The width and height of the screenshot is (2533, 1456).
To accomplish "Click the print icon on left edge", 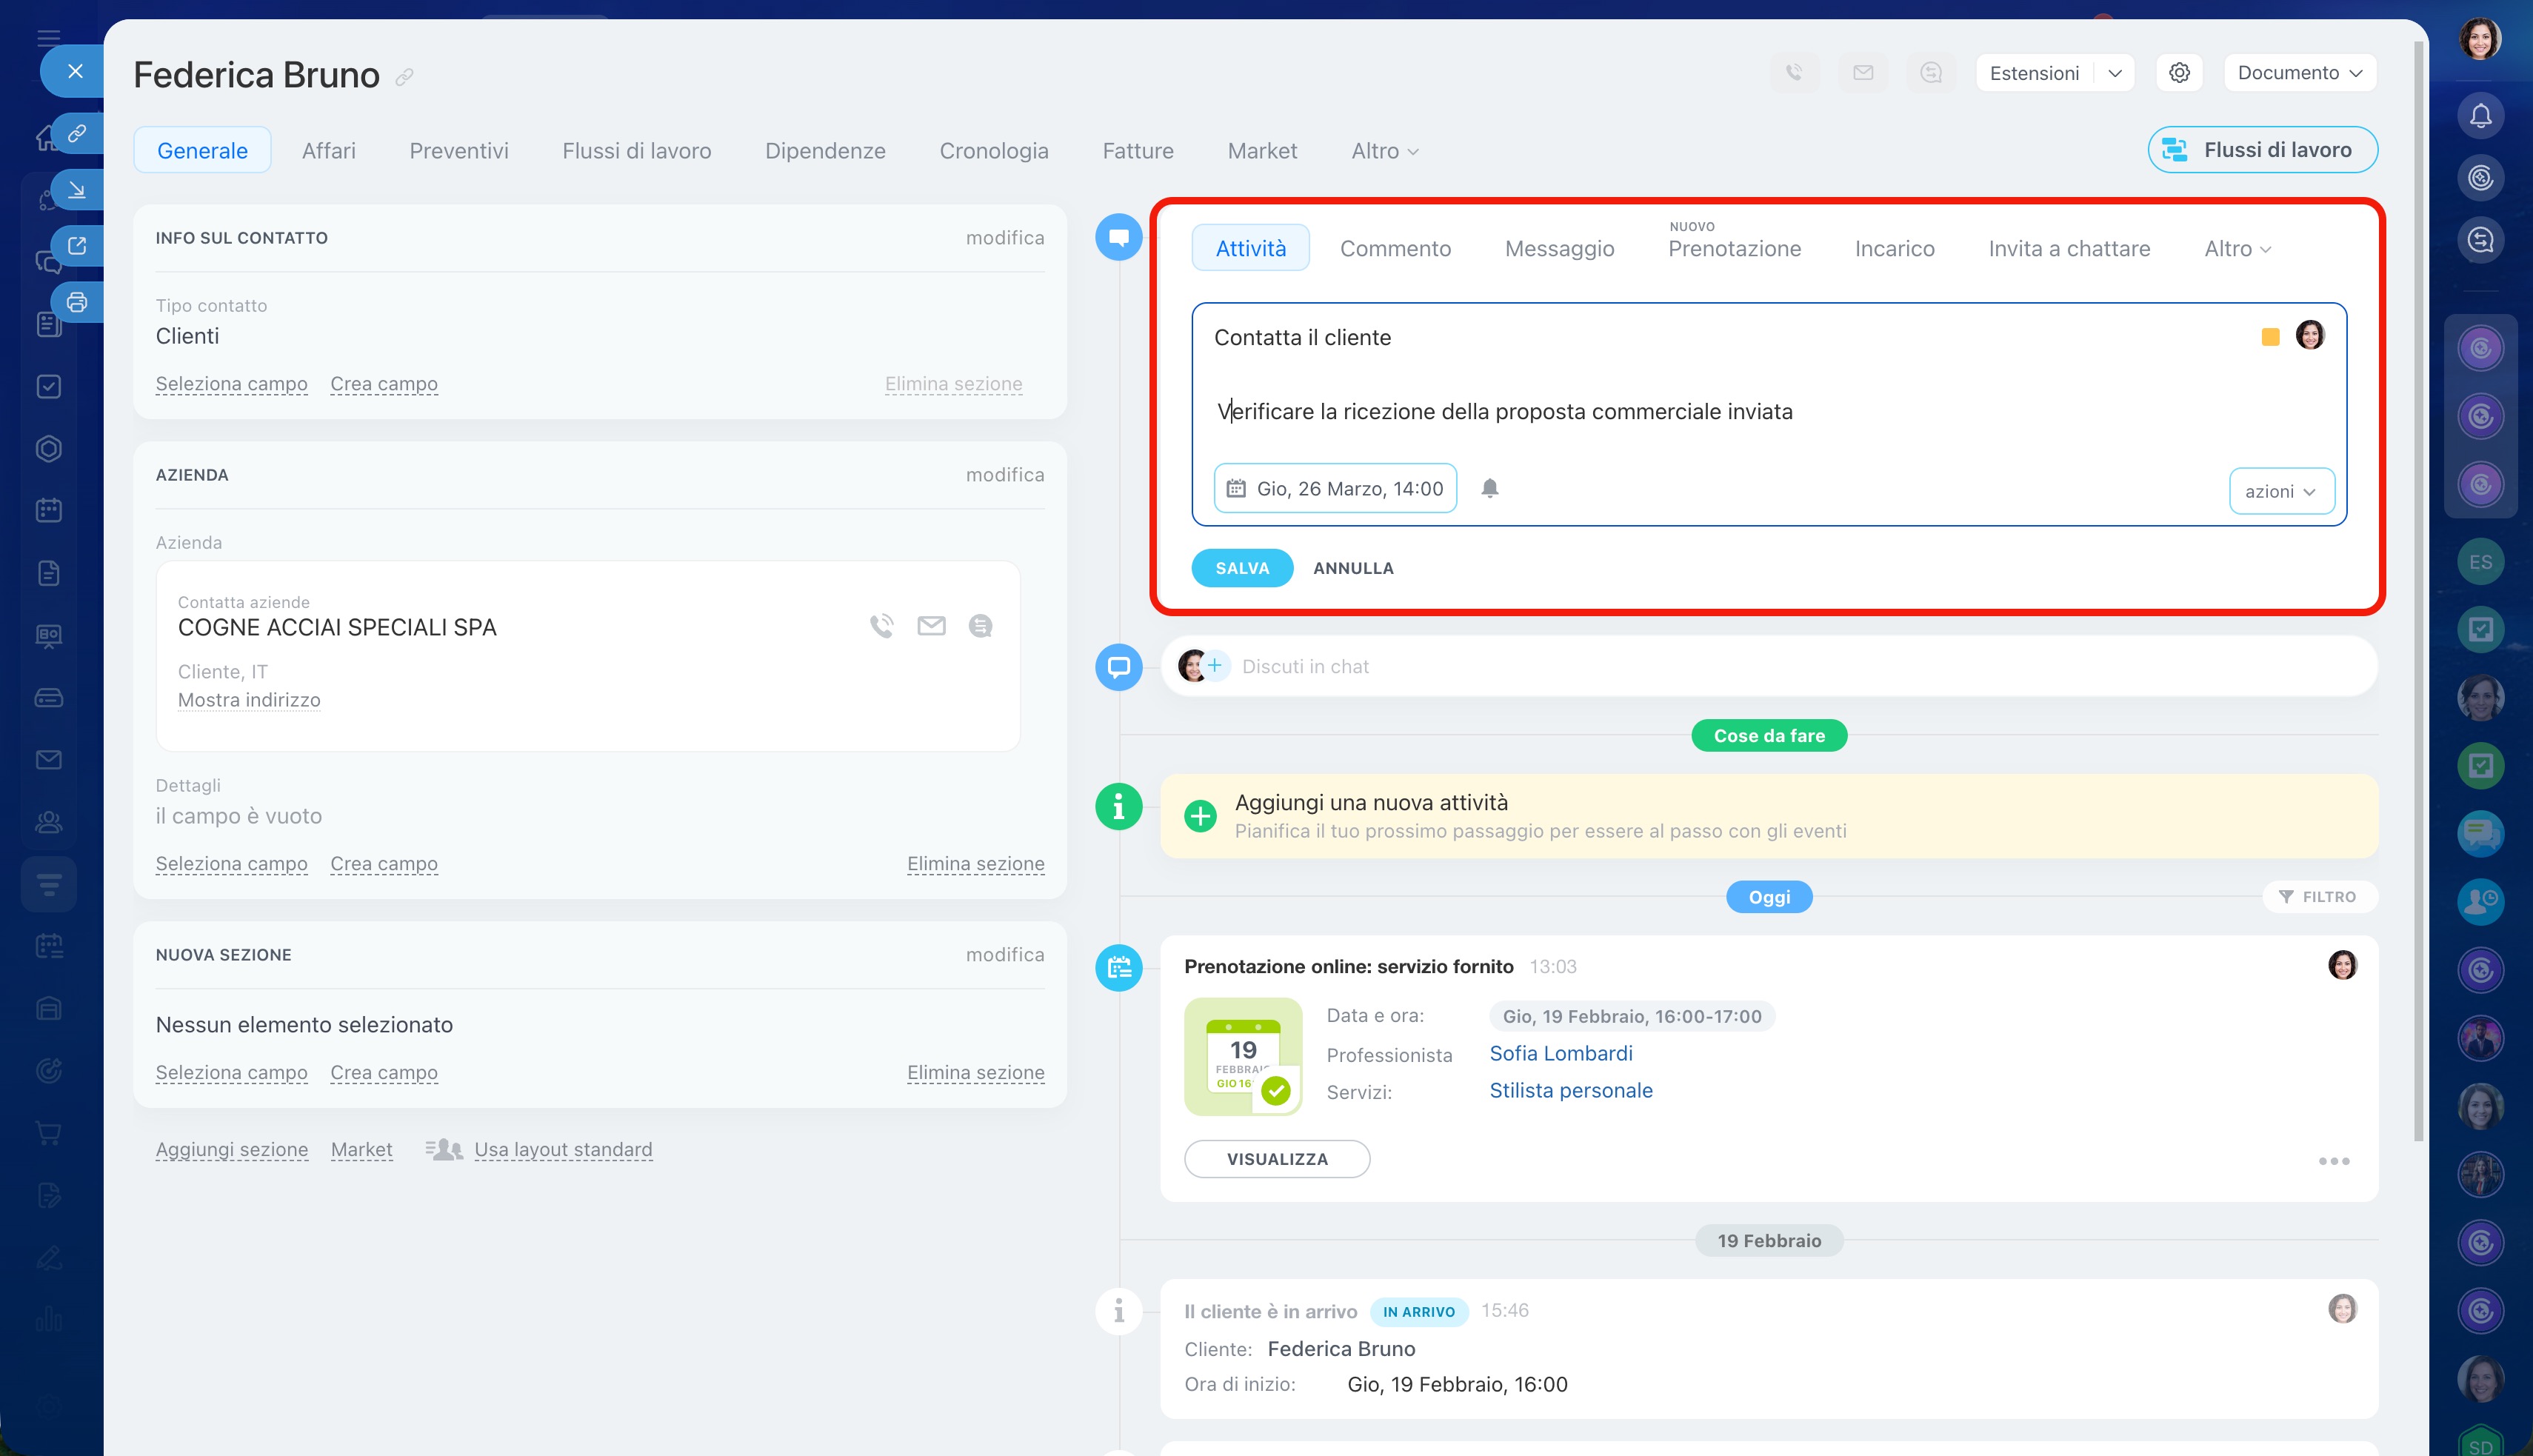I will point(77,302).
